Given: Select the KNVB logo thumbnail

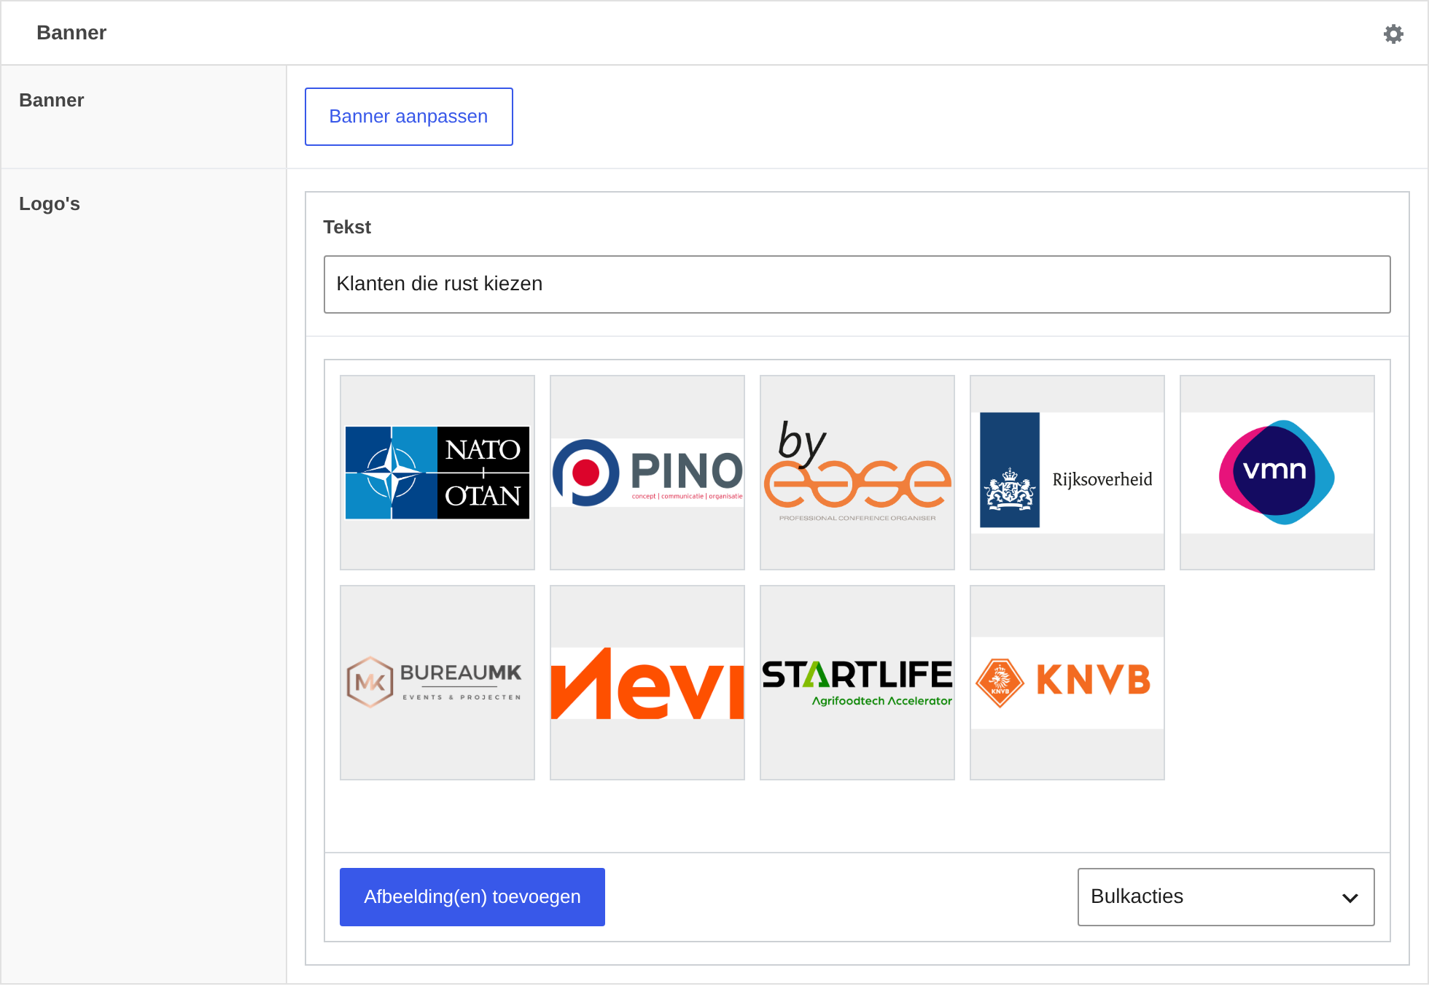Looking at the screenshot, I should coord(1067,683).
